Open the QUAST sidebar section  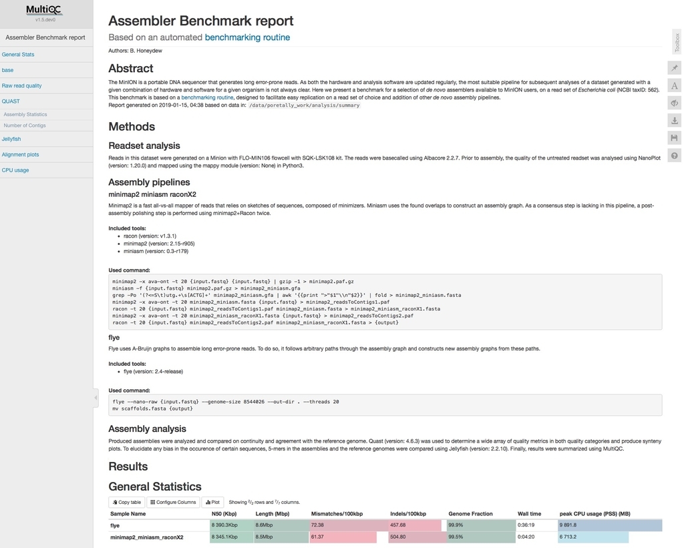coord(11,101)
